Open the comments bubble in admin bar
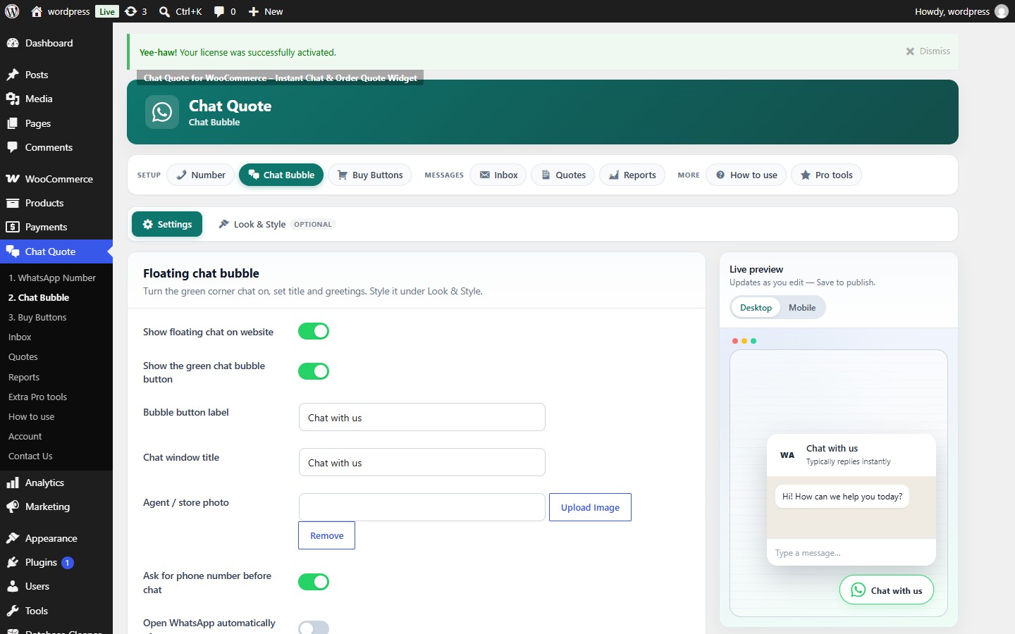The image size is (1015, 634). pos(219,11)
